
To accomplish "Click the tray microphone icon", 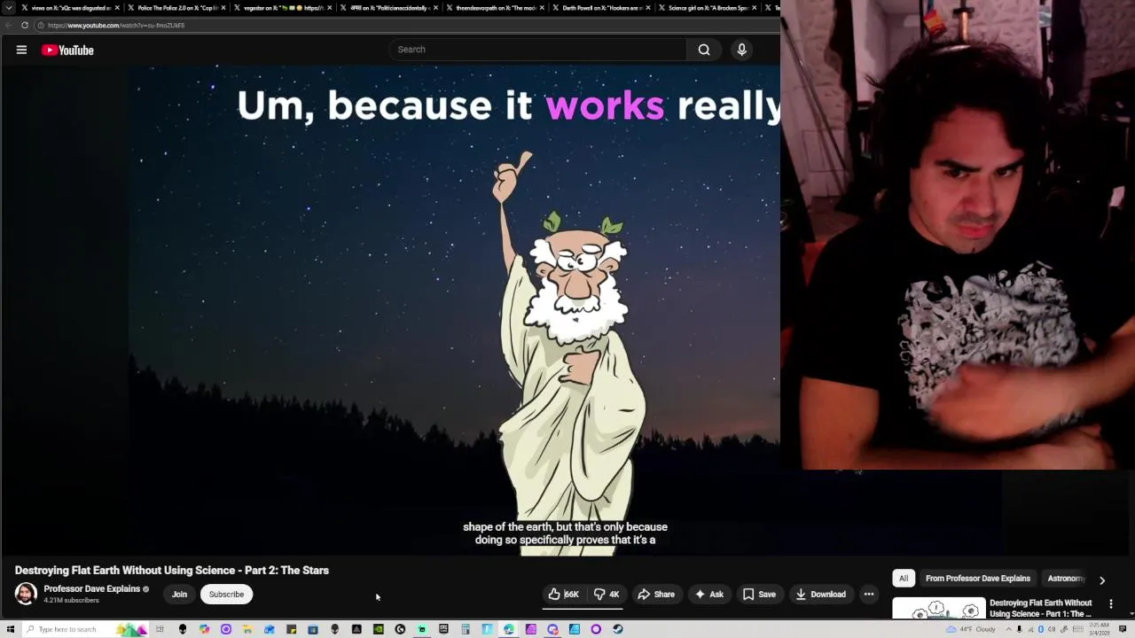I will pyautogui.click(x=1019, y=629).
